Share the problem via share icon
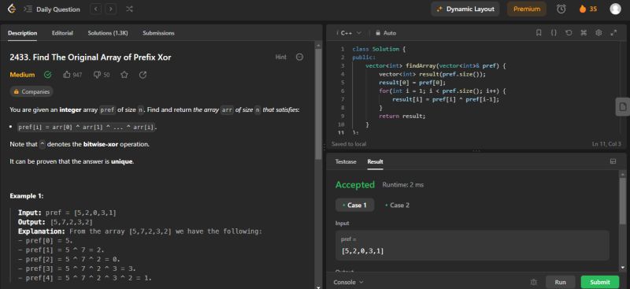 click(x=143, y=75)
